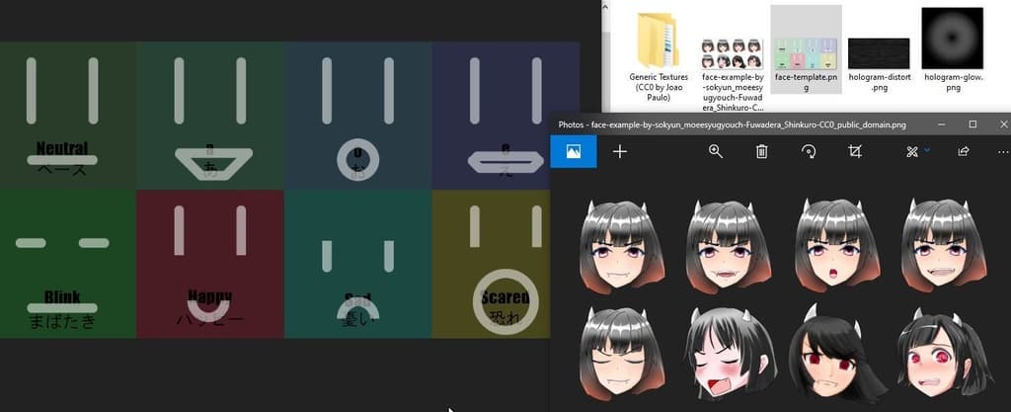Select the face-example-by-sokyun file in Explorer
The height and width of the screenshot is (412, 1011).
732,74
